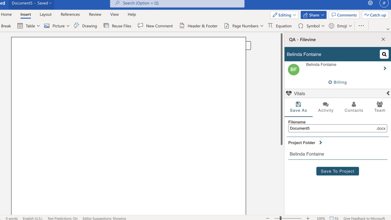Click the Filename input field

pyautogui.click(x=337, y=128)
